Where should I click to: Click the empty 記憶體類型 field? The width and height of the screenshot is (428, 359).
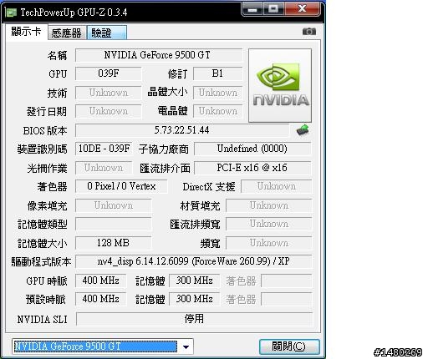pyautogui.click(x=113, y=224)
